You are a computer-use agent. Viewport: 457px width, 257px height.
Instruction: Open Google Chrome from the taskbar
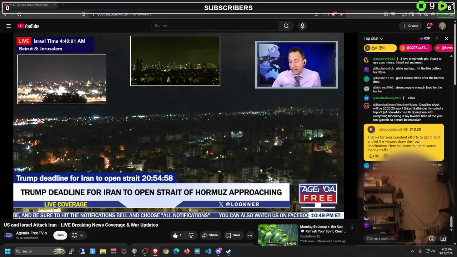pyautogui.click(x=166, y=251)
